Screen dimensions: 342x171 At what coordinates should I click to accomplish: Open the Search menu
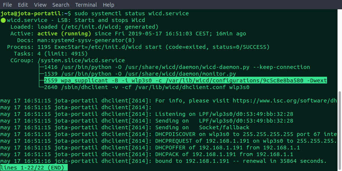coord(61,4)
